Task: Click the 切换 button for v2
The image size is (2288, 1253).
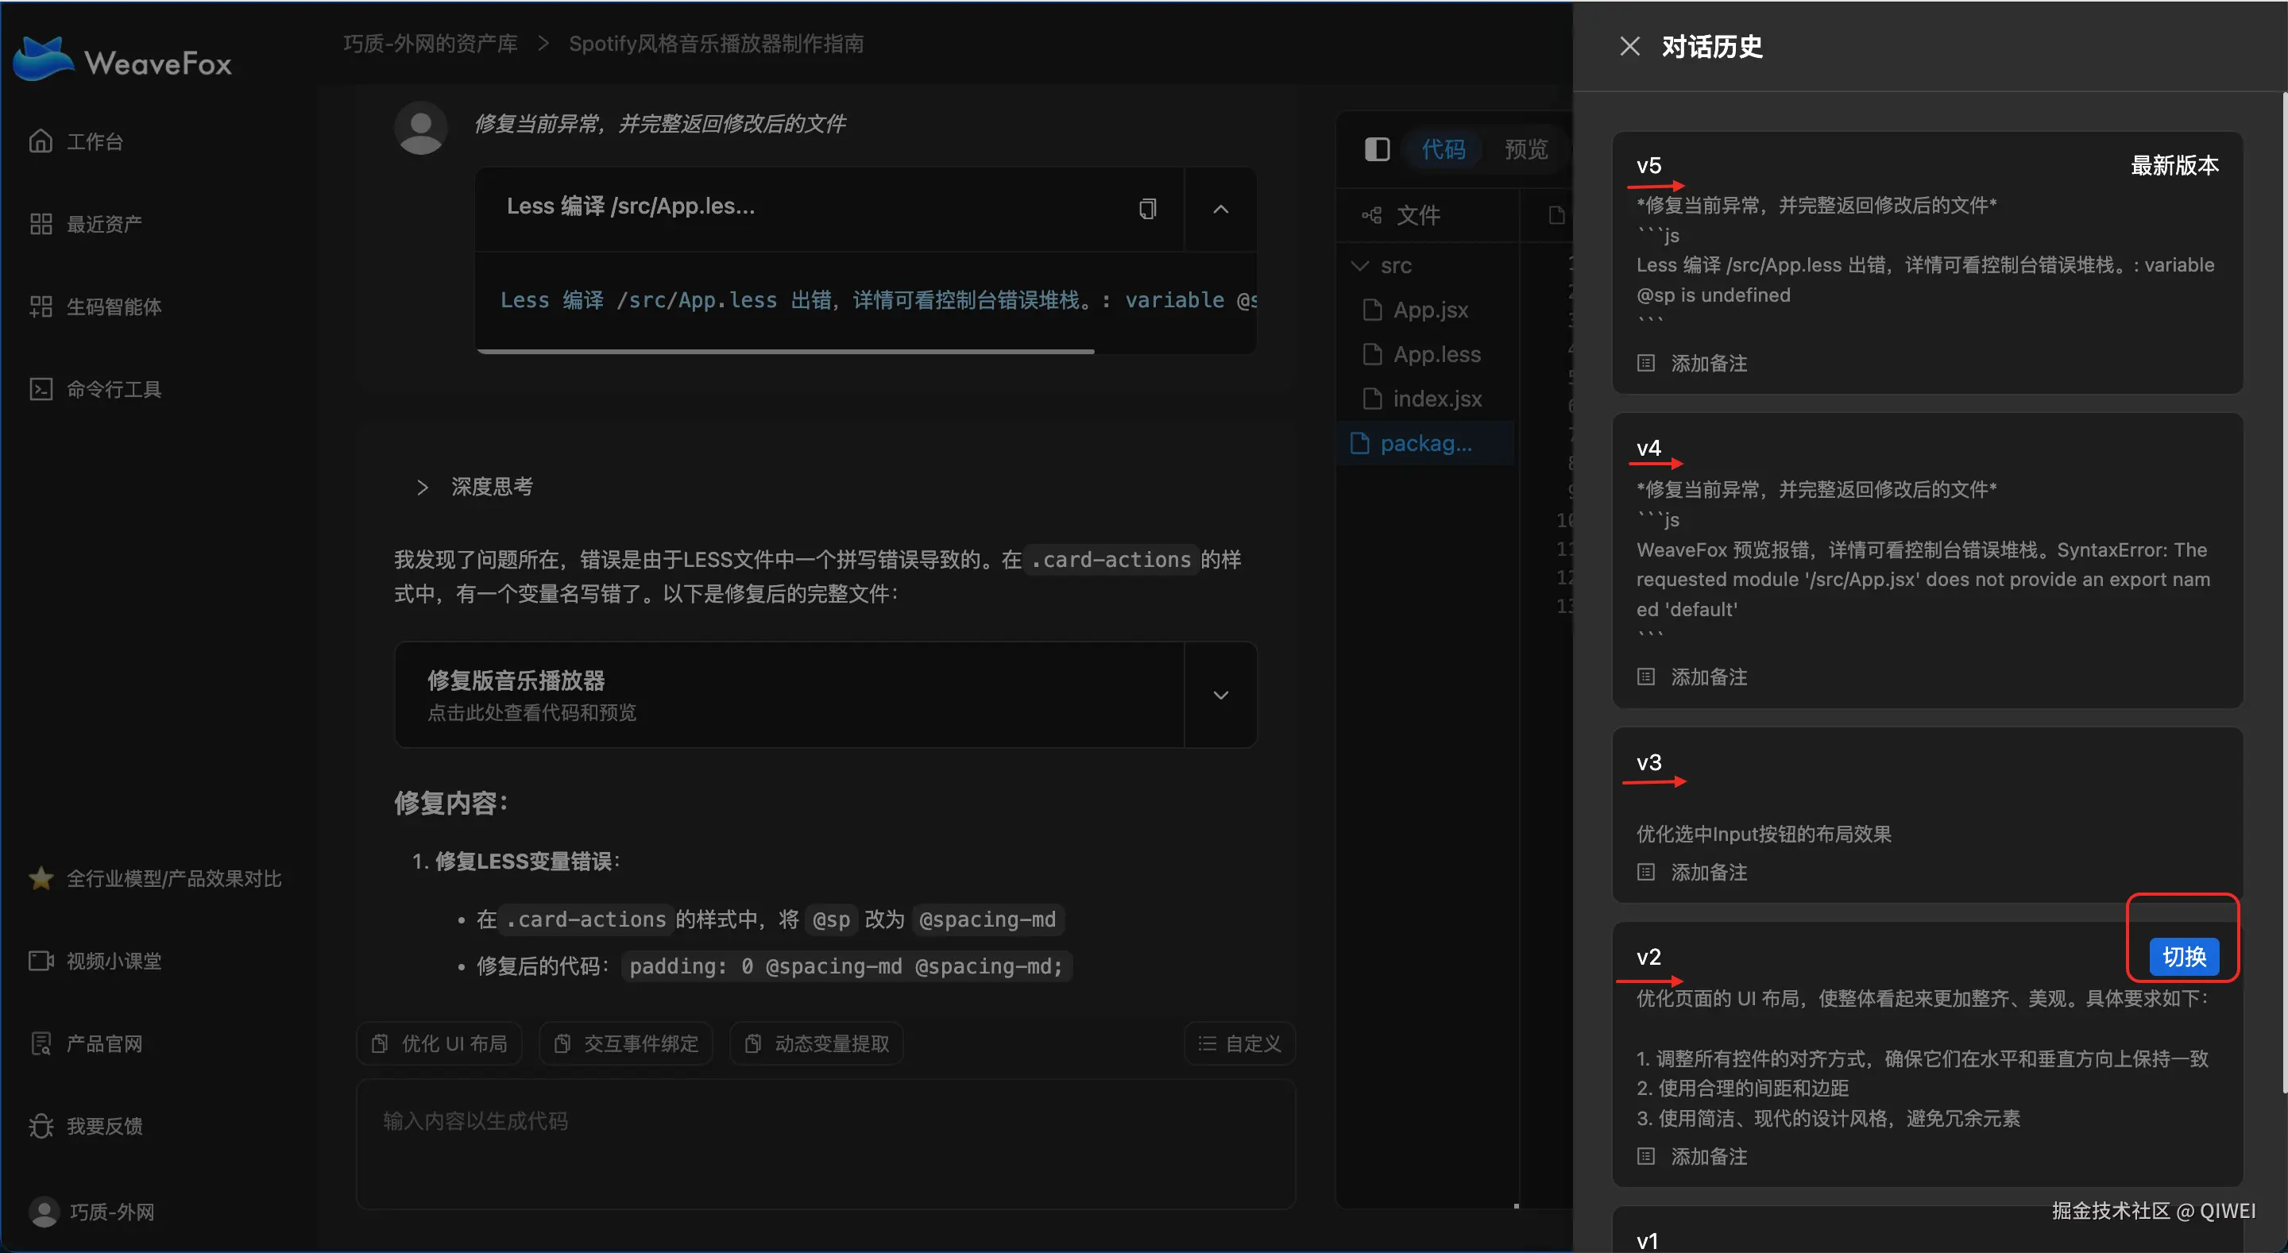Action: click(x=2183, y=956)
